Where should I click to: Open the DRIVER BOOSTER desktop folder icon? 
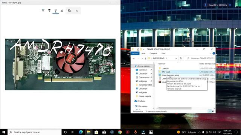pos(188,37)
